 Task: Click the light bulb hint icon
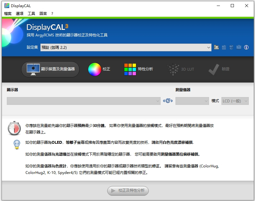[17, 144]
